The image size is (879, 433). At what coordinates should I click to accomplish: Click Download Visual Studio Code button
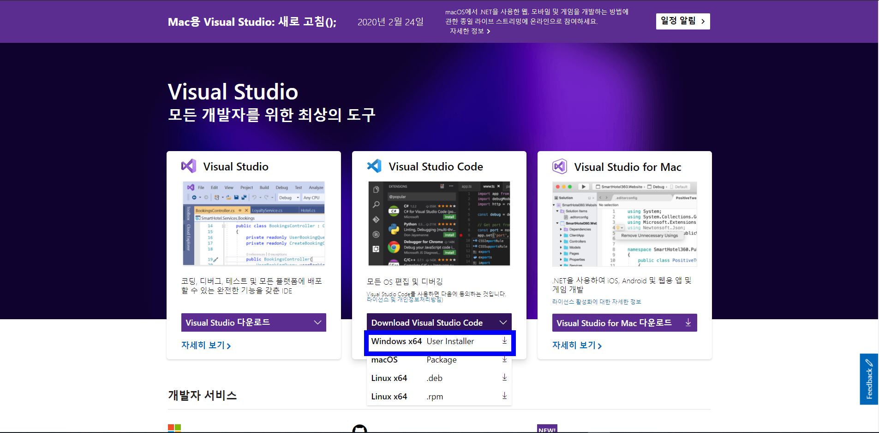point(439,322)
